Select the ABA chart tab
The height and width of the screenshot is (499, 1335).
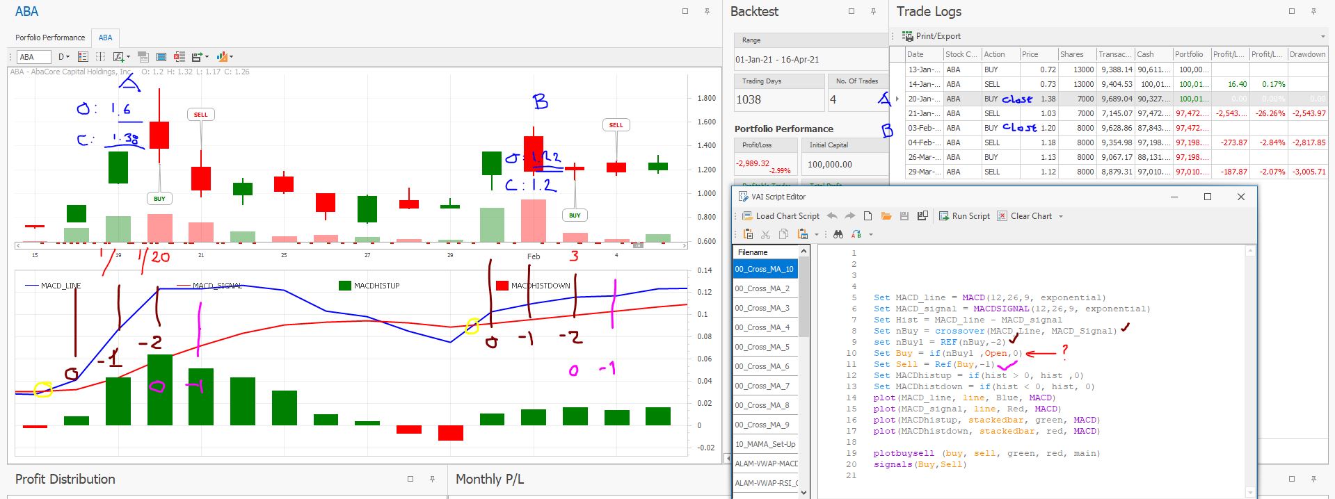coord(105,38)
